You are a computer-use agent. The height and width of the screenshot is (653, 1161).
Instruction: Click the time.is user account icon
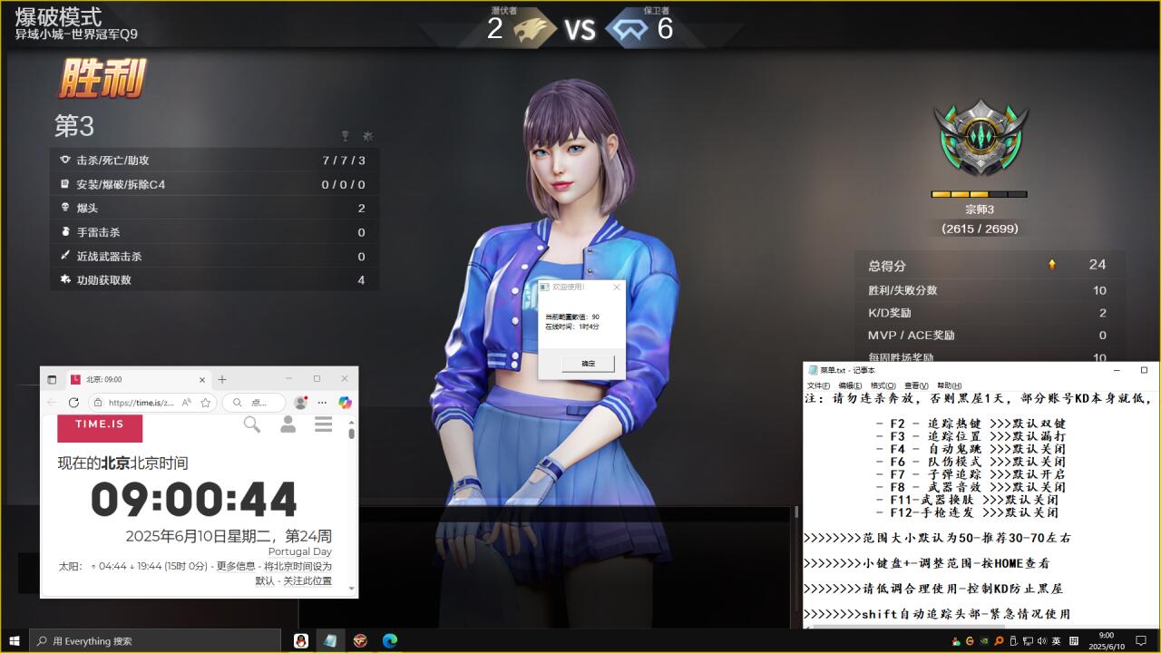pyautogui.click(x=288, y=424)
